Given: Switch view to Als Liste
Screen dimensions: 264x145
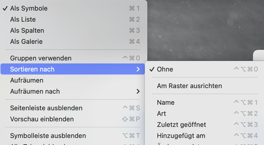Looking at the screenshot, I should (23, 19).
